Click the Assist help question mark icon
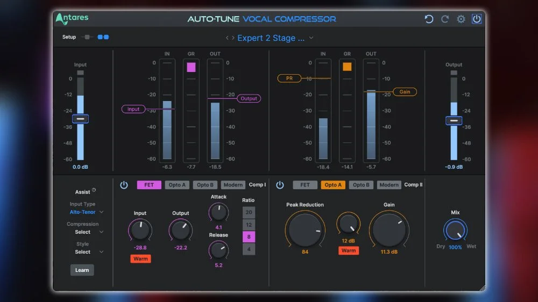This screenshot has height=302, width=538. pyautogui.click(x=94, y=190)
